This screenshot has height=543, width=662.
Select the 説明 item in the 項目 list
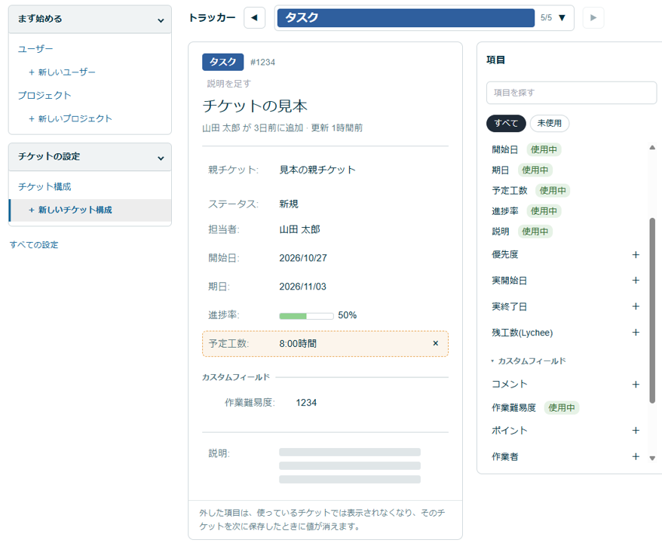[522, 232]
